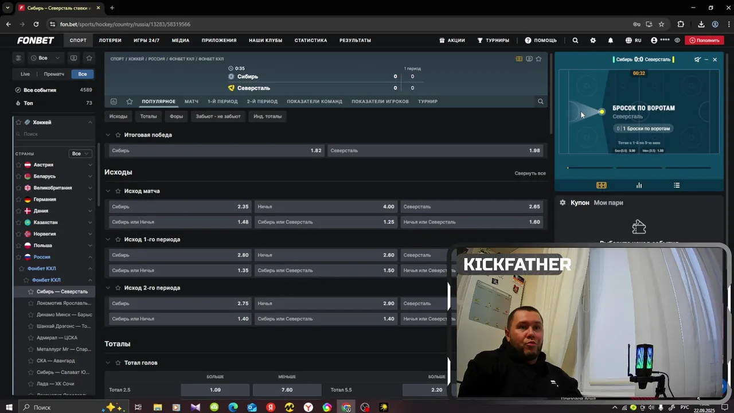Open ЛОТЕРЕИ menu item
The width and height of the screenshot is (734, 413).
point(110,40)
